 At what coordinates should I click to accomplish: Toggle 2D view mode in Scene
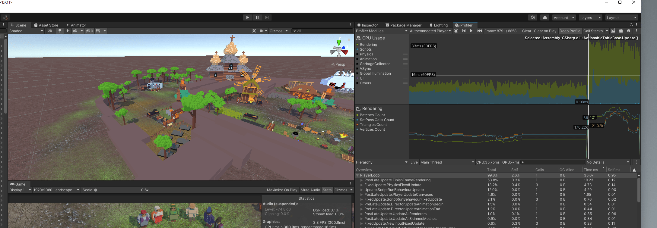[50, 31]
